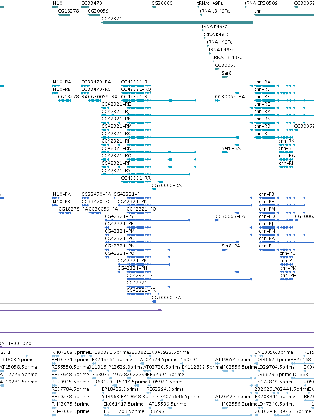The width and height of the screenshot is (314, 417).
Task: Click the tRNA:L3:49Fa label
Action: click(x=215, y=11)
